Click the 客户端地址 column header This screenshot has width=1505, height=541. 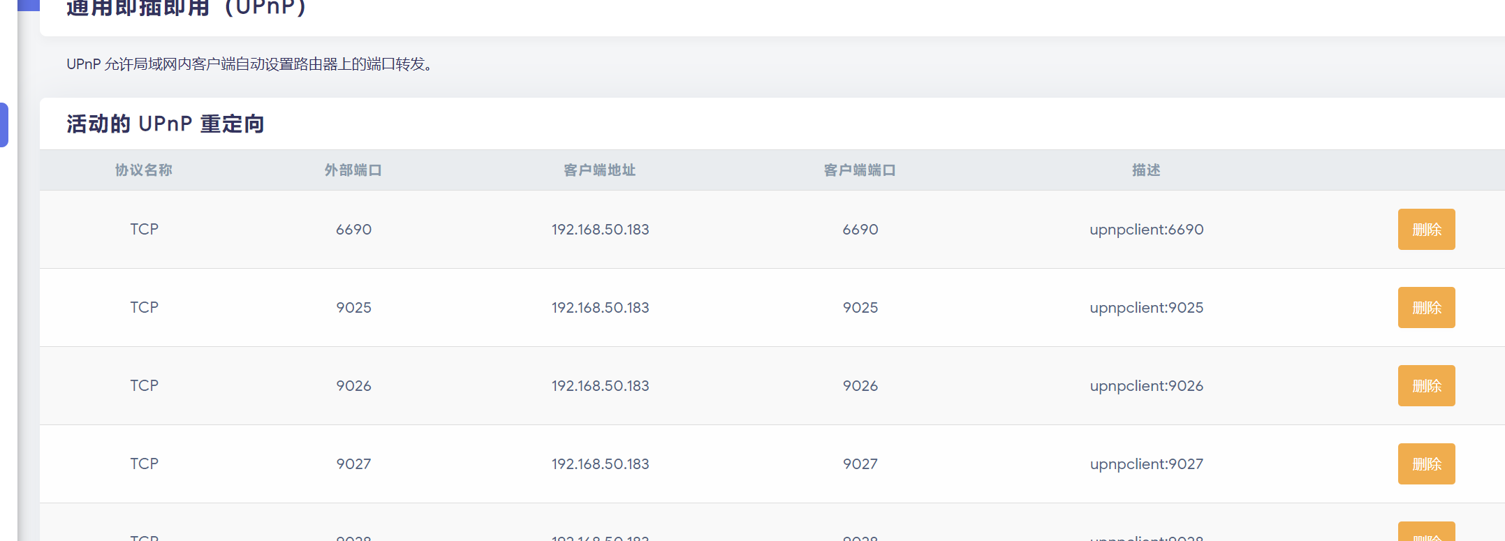600,170
